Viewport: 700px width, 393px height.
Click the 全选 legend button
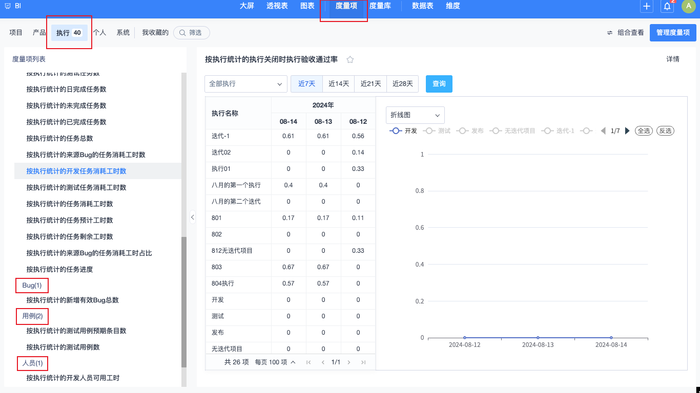click(x=644, y=131)
